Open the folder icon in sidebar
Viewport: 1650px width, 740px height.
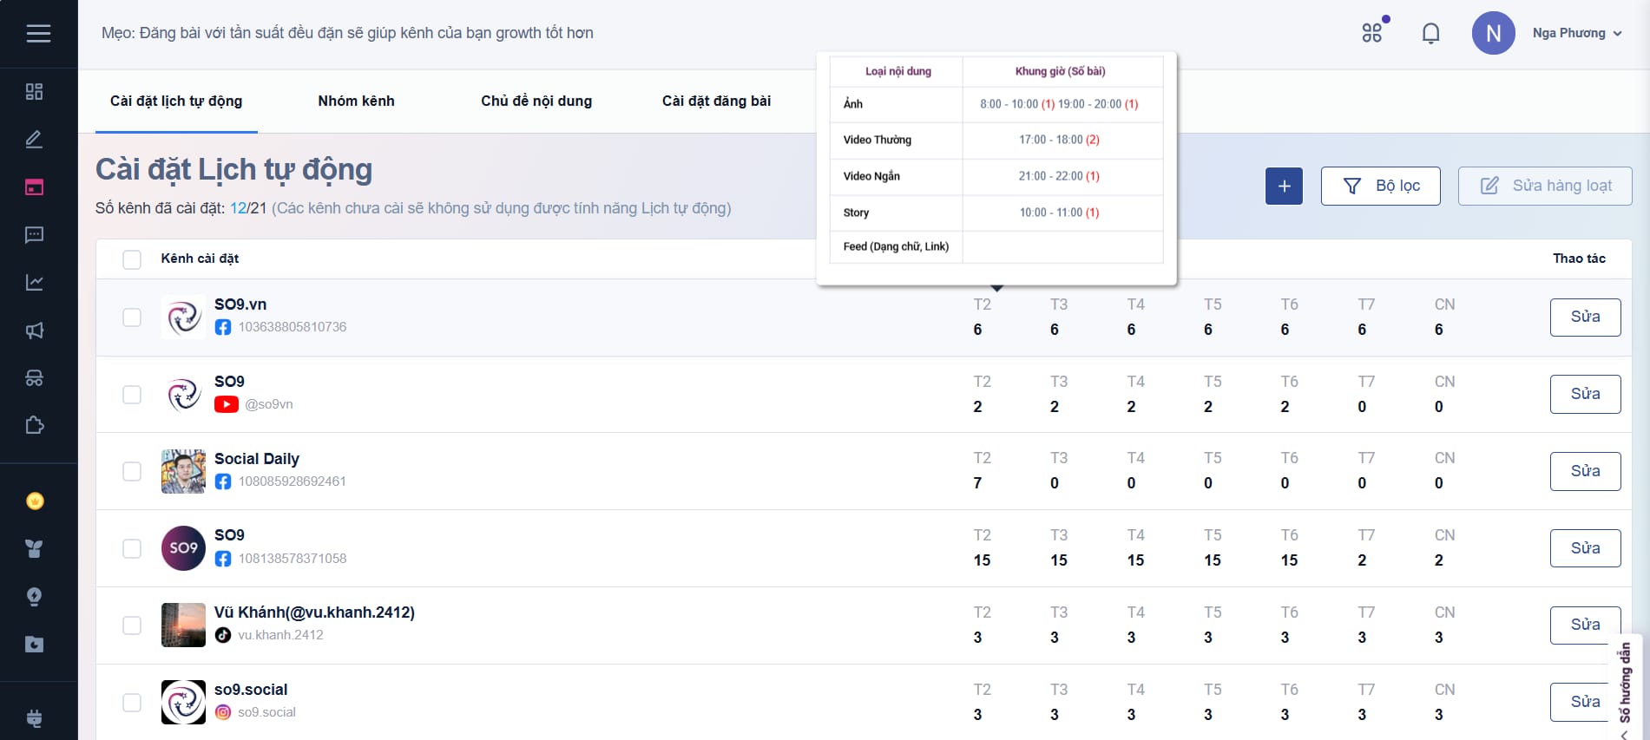pos(35,645)
